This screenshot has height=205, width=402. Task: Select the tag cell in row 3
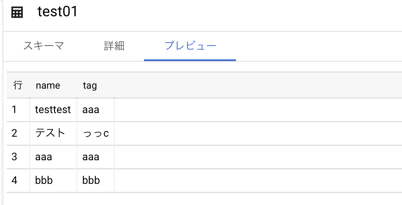pyautogui.click(x=91, y=157)
